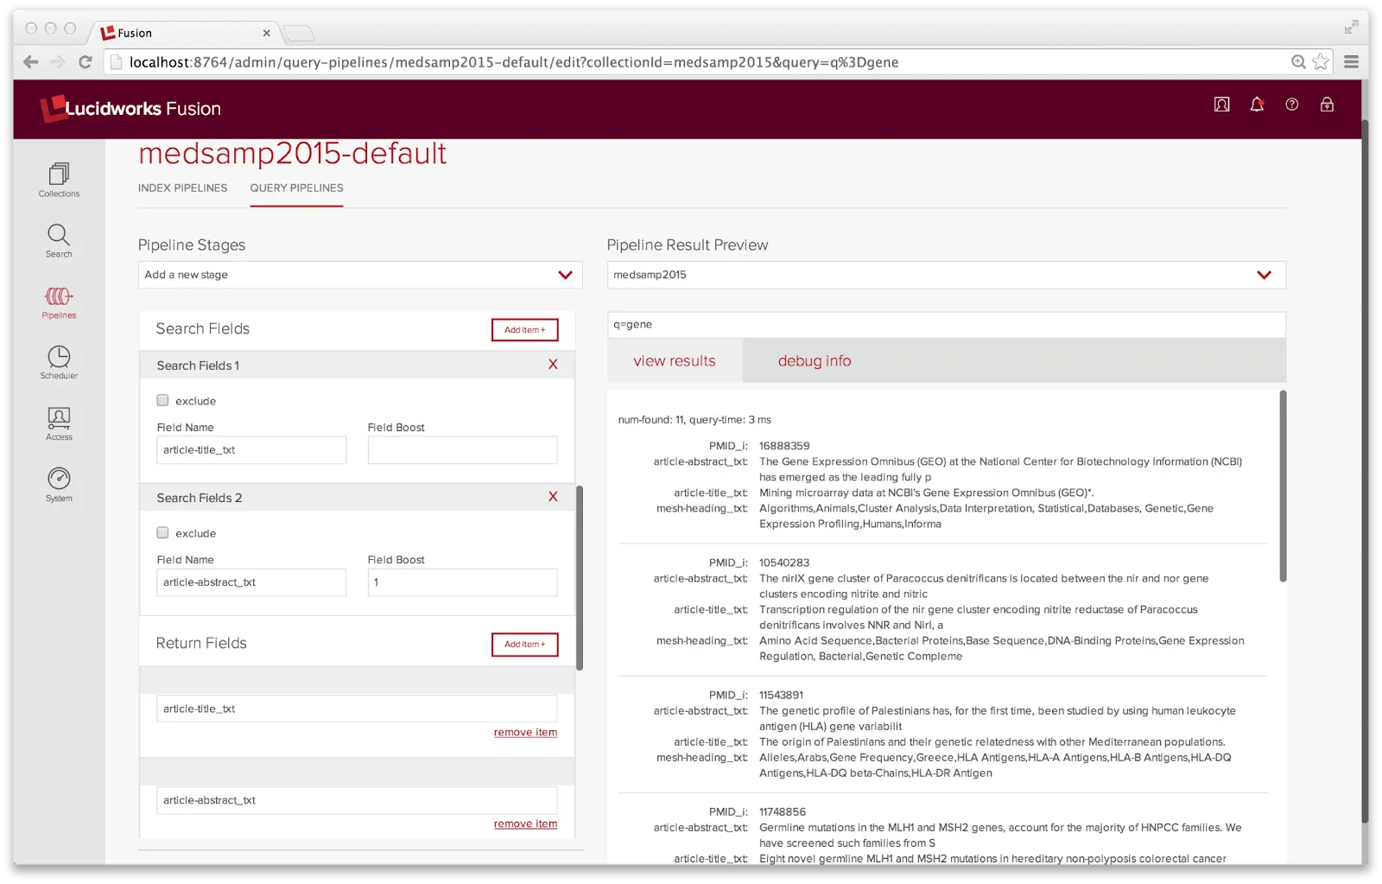Go back with browser back arrow
This screenshot has height=884, width=1382.
(x=31, y=62)
